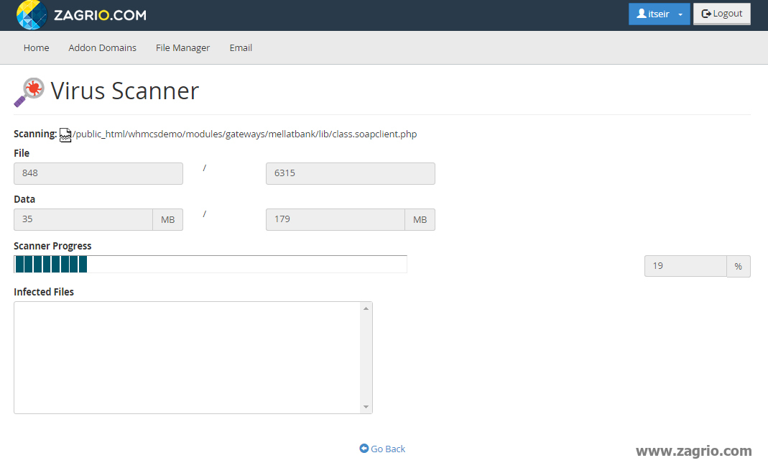This screenshot has height=463, width=768.
Task: Click the Infected Files scroll down arrow
Action: tap(366, 407)
